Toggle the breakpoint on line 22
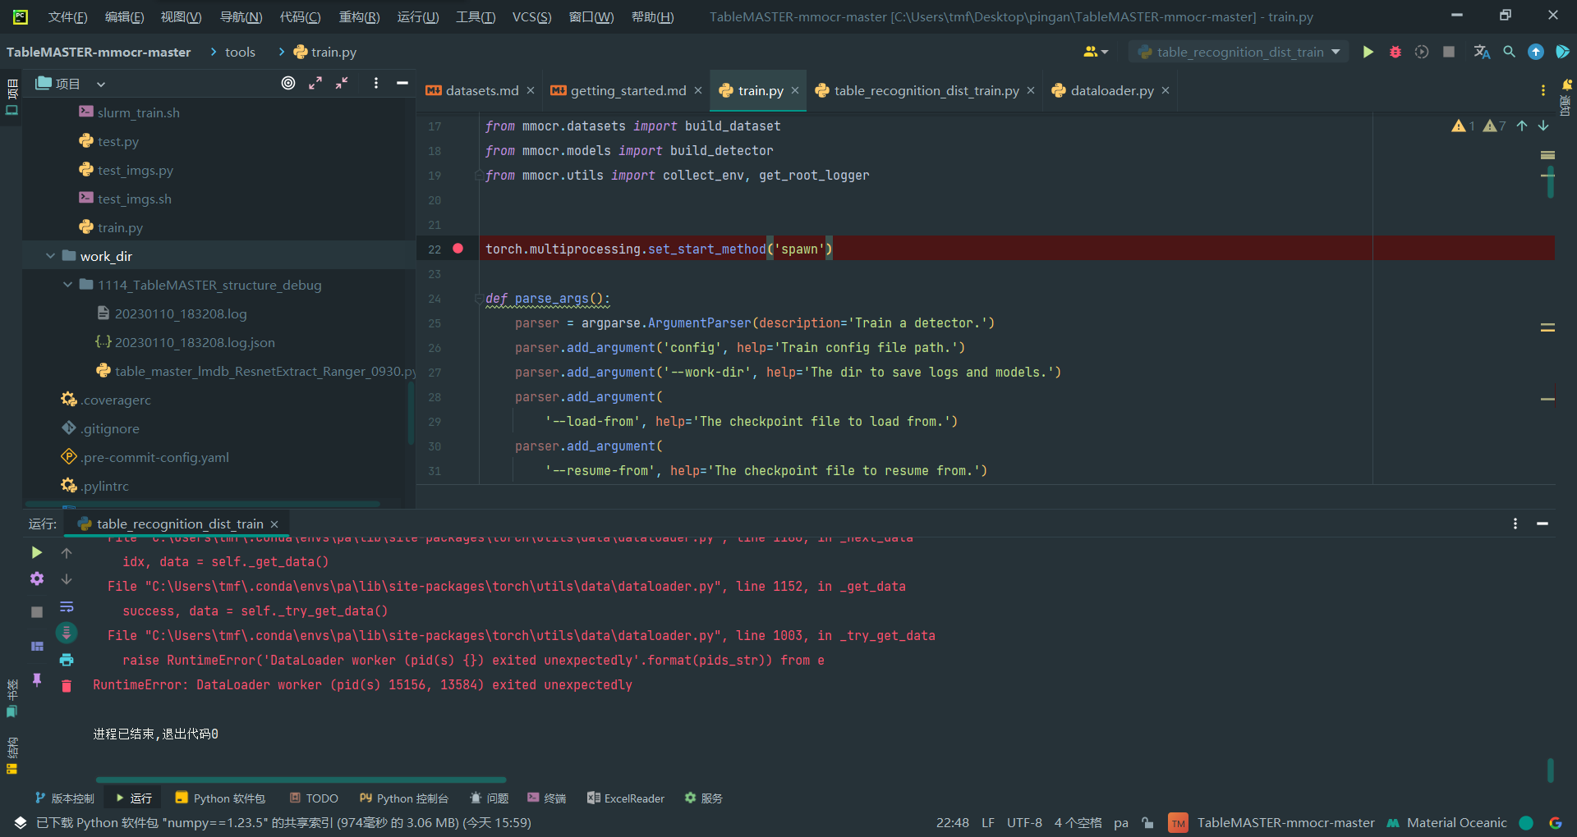This screenshot has width=1577, height=837. [x=458, y=249]
